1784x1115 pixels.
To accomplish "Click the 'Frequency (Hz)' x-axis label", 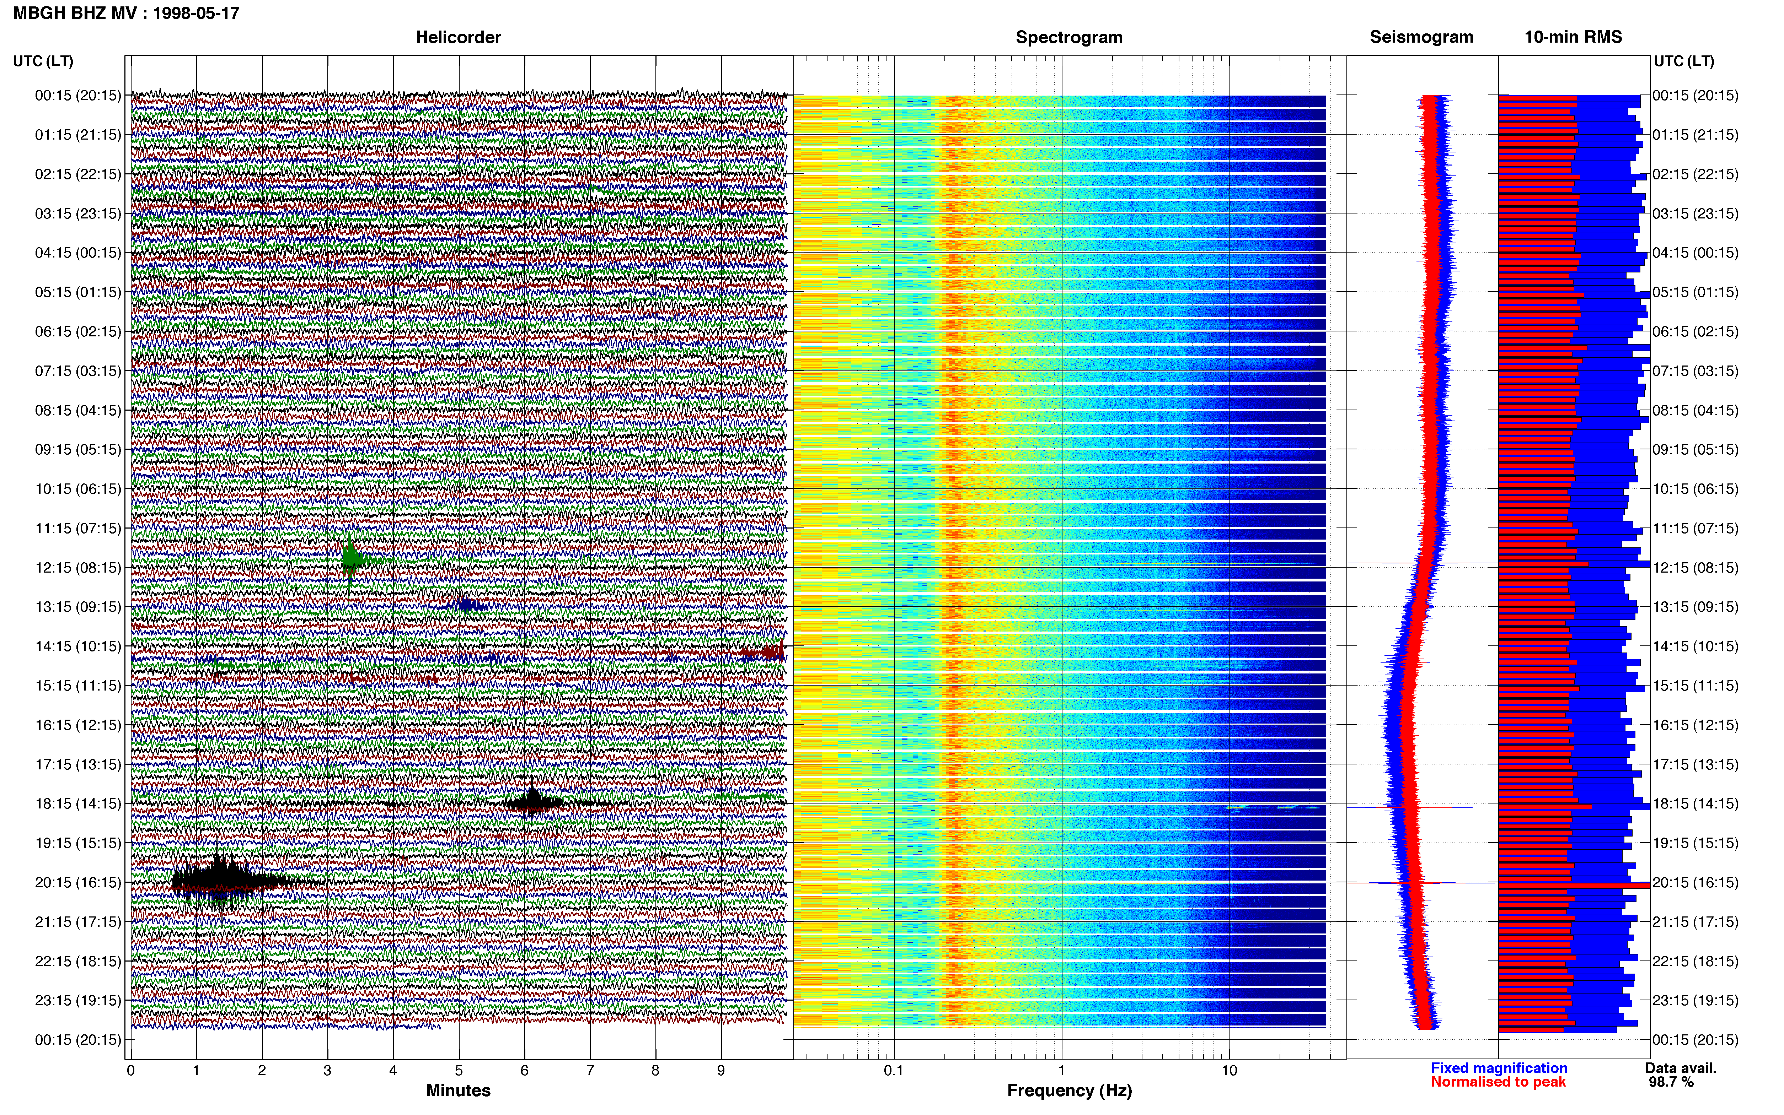I will pos(1069,1090).
